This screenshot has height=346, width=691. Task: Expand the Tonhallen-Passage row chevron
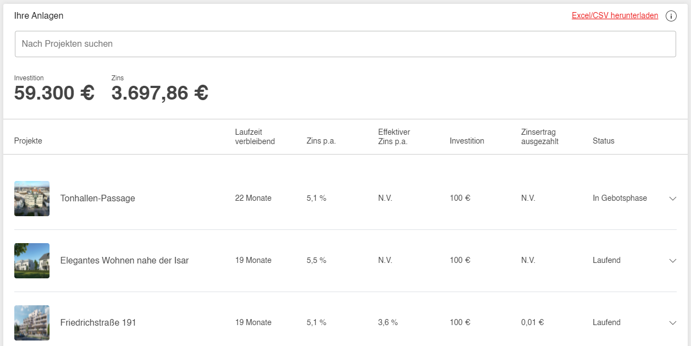click(672, 199)
